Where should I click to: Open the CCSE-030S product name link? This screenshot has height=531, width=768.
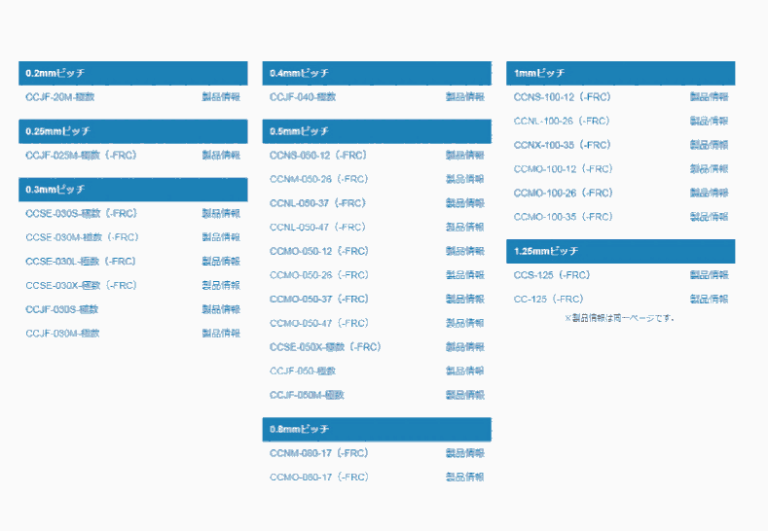(81, 214)
